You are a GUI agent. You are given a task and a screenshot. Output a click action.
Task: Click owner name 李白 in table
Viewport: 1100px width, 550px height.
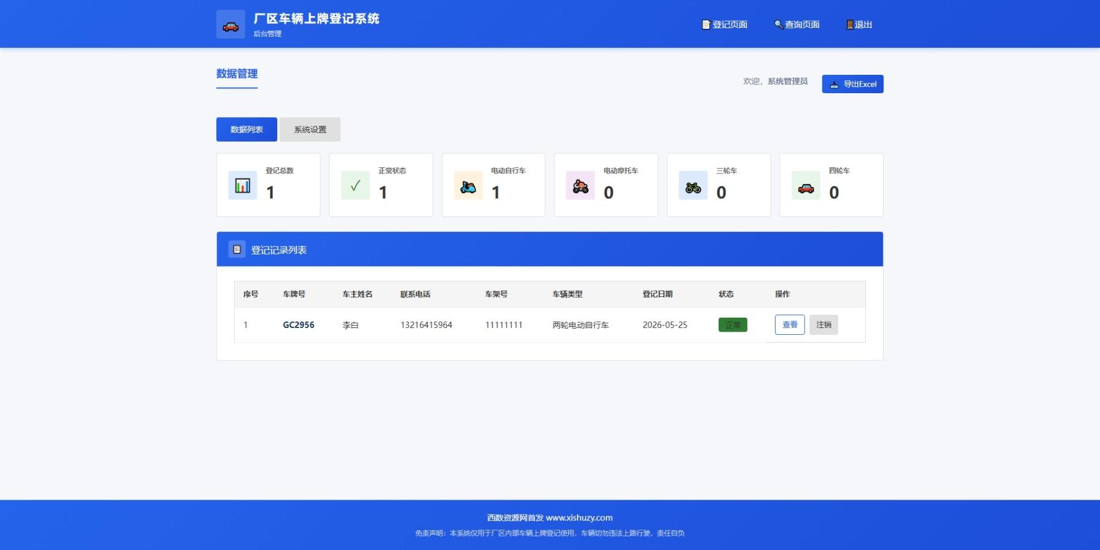[351, 325]
